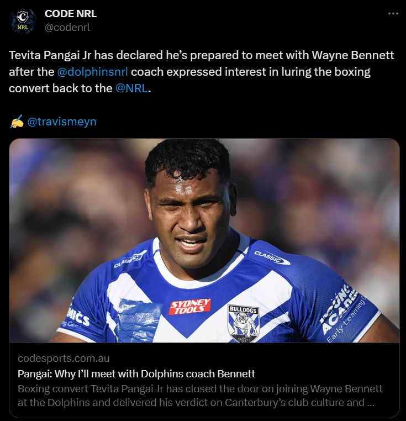Image resolution: width=406 pixels, height=421 pixels.
Task: Visit the @travismeyn author profile
Action: pyautogui.click(x=62, y=122)
